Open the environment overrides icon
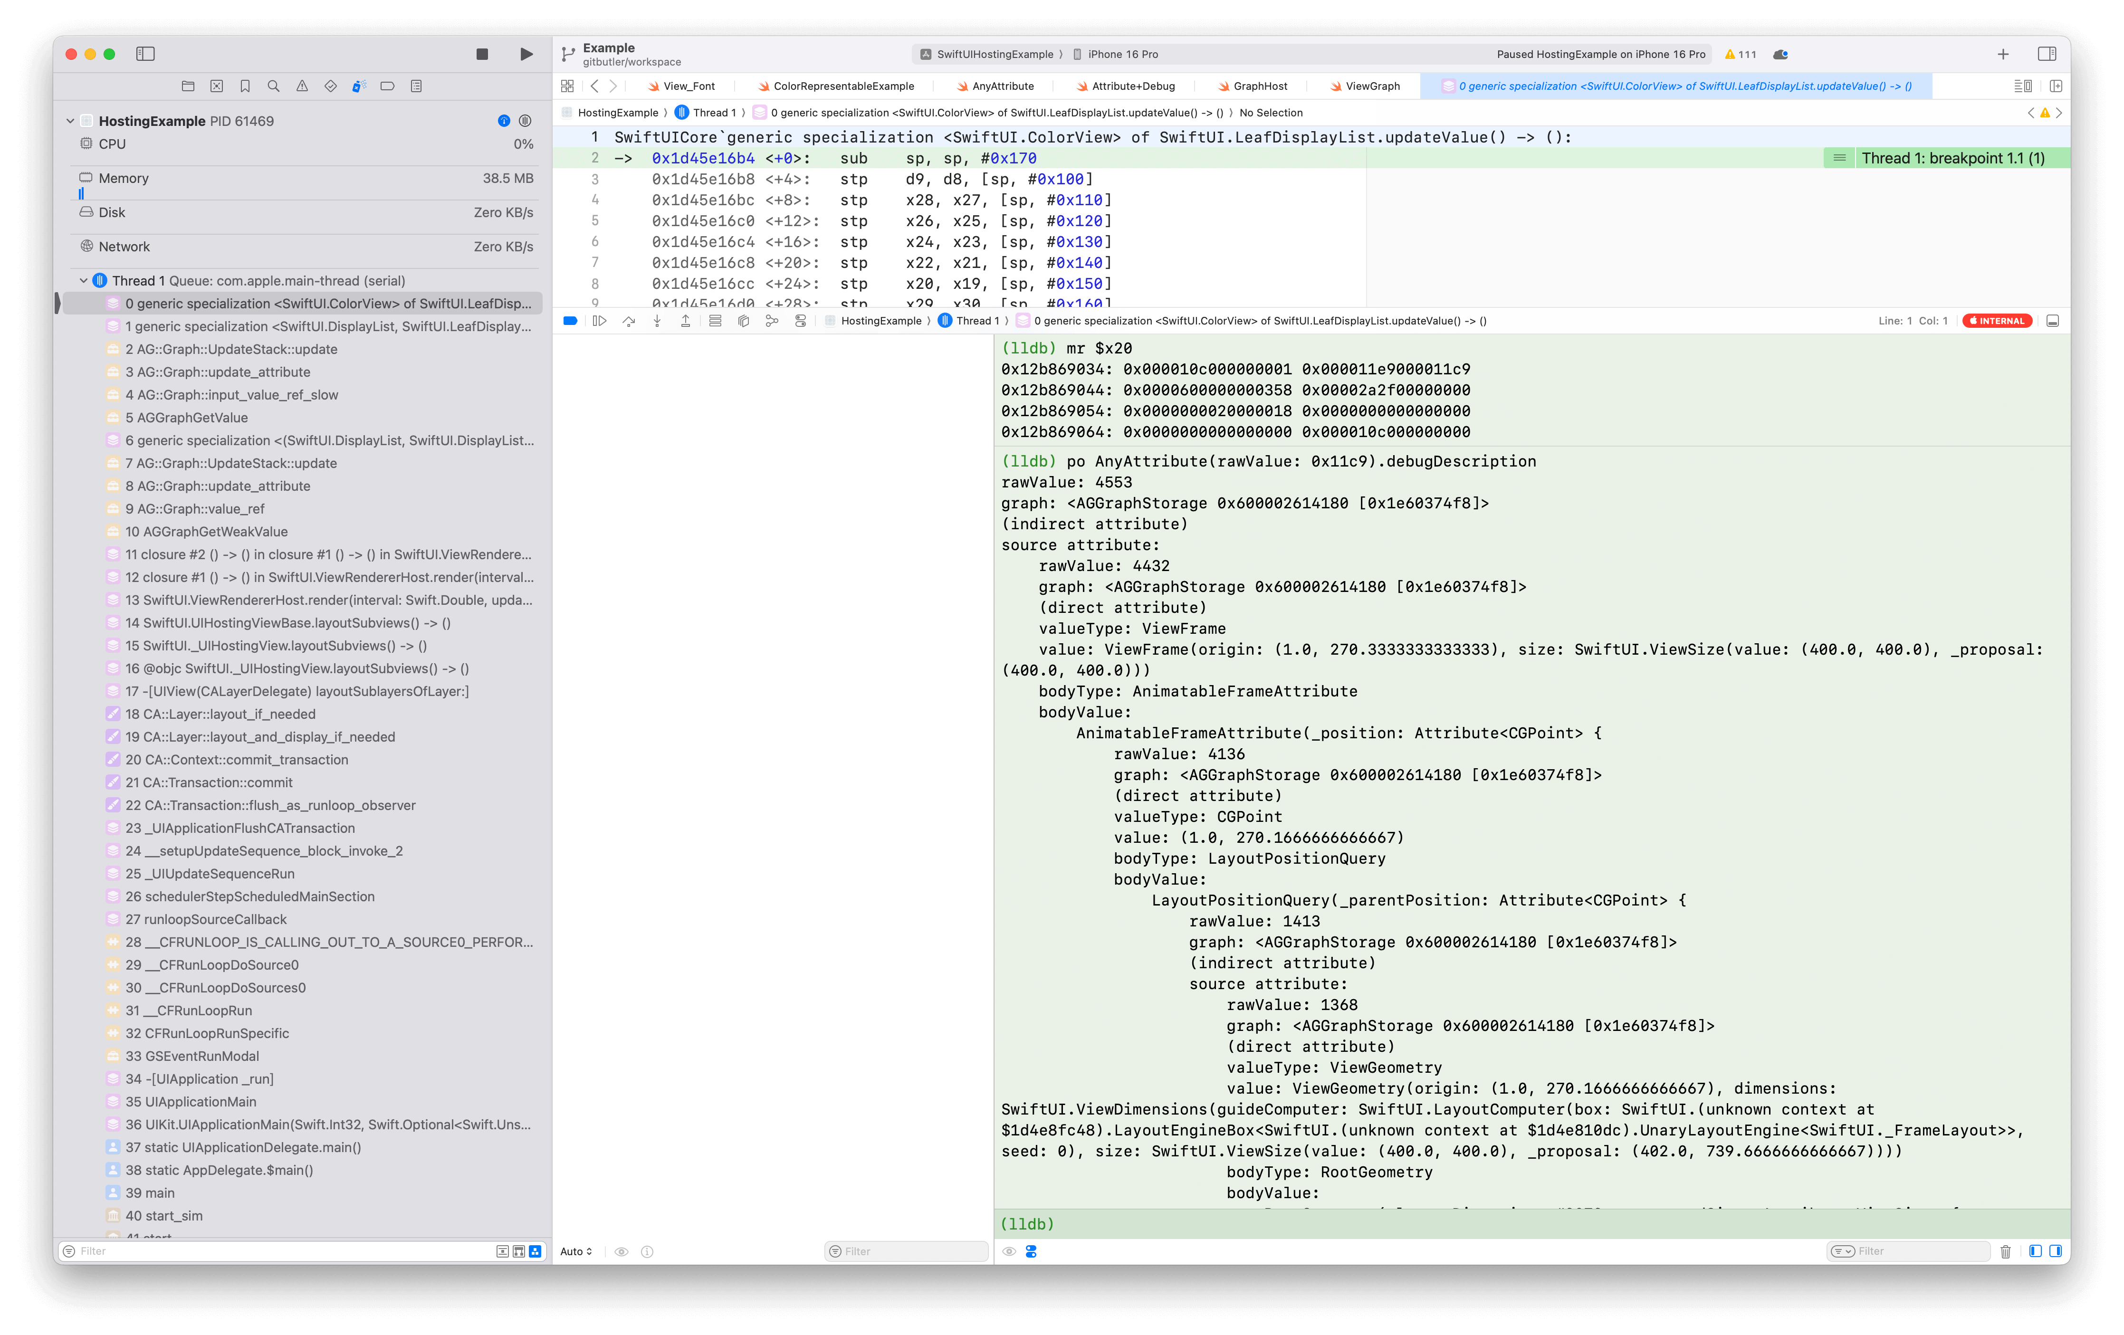Screen dimensions: 2124x1335 pyautogui.click(x=801, y=321)
